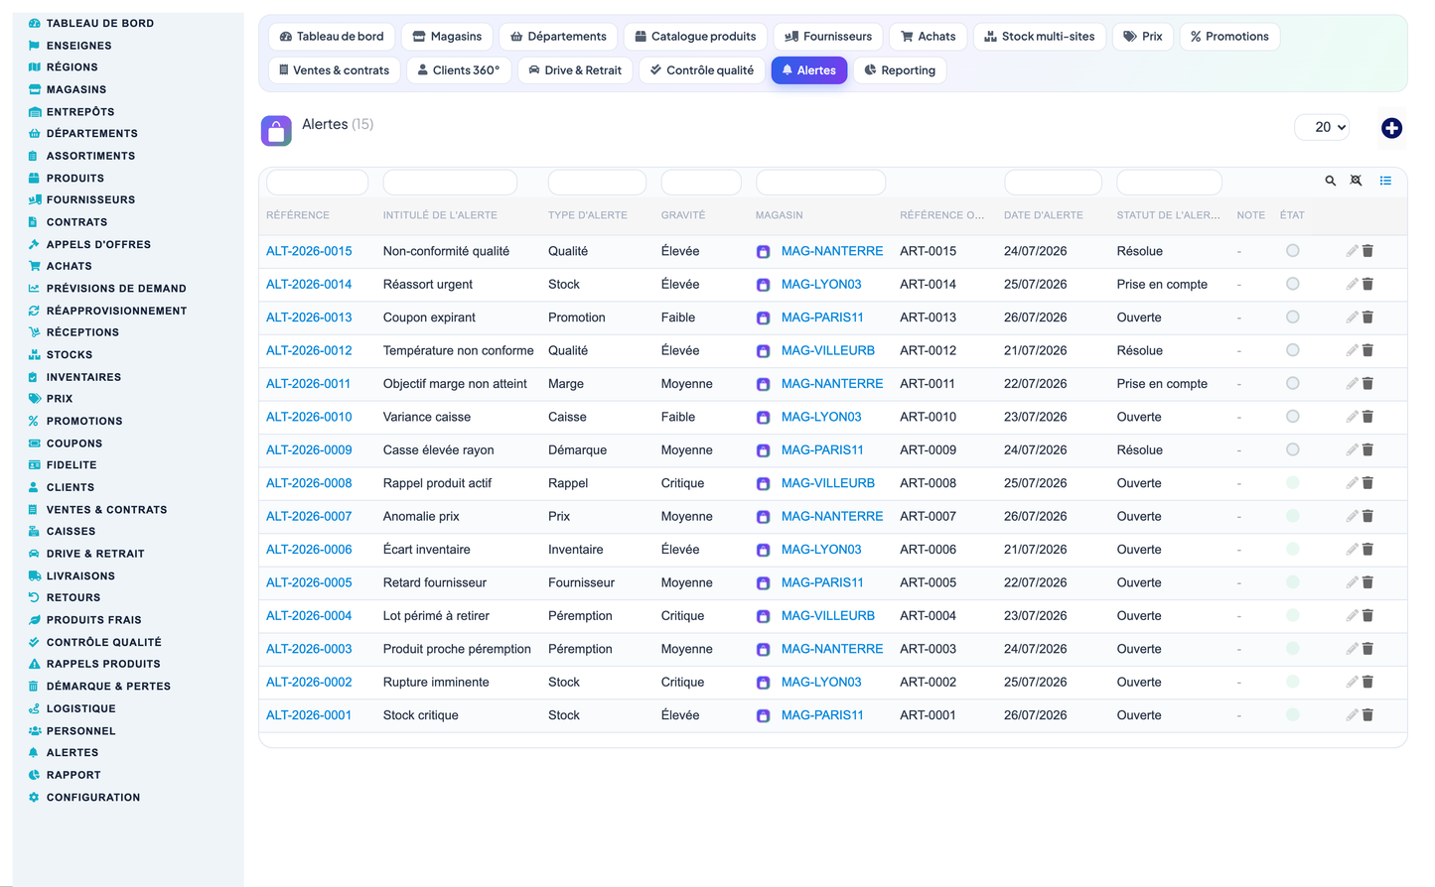Open alert link ALT-2026-0002
This screenshot has width=1435, height=887.
point(309,682)
